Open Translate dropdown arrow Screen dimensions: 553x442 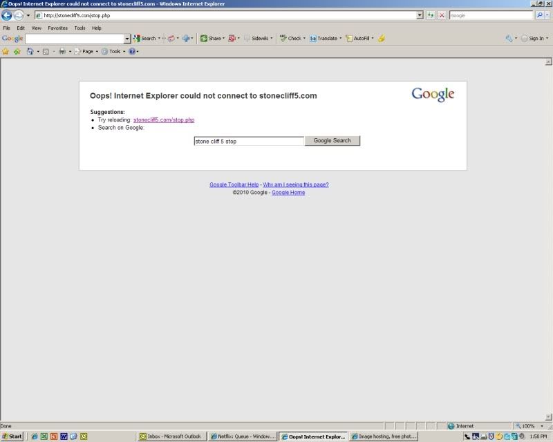click(341, 39)
